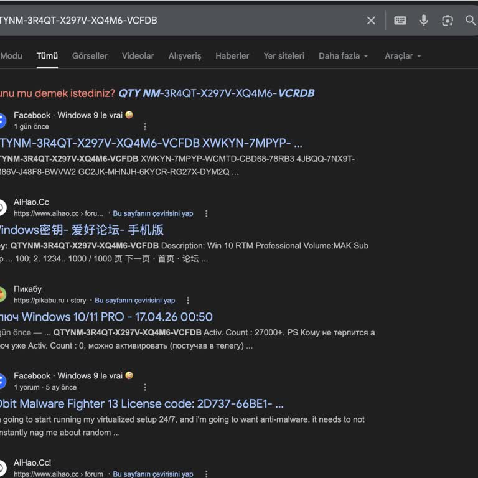Translate the AiHao.Cc page via 'Bu sayfanın çevirisini yap'

coord(152,213)
